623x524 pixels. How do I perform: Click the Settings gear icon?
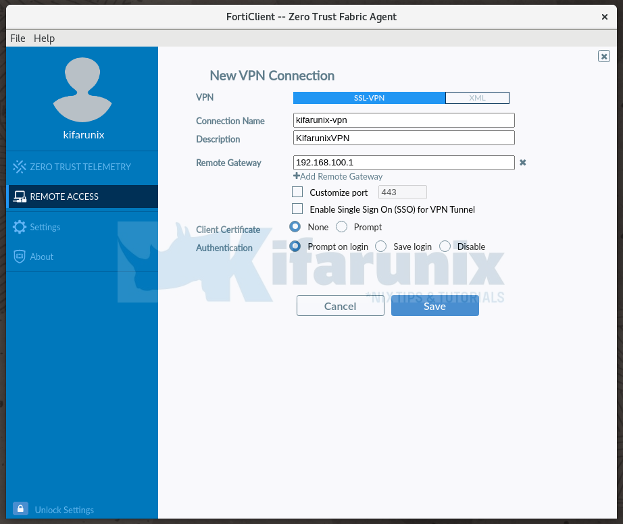point(20,227)
